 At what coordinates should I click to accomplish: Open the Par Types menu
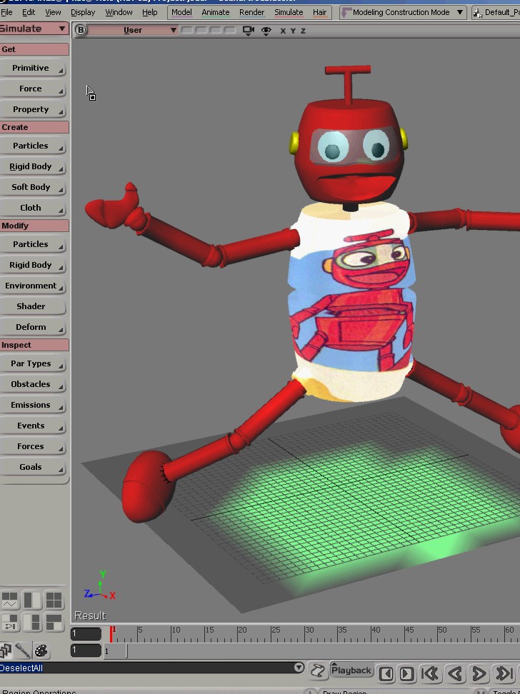pos(33,364)
